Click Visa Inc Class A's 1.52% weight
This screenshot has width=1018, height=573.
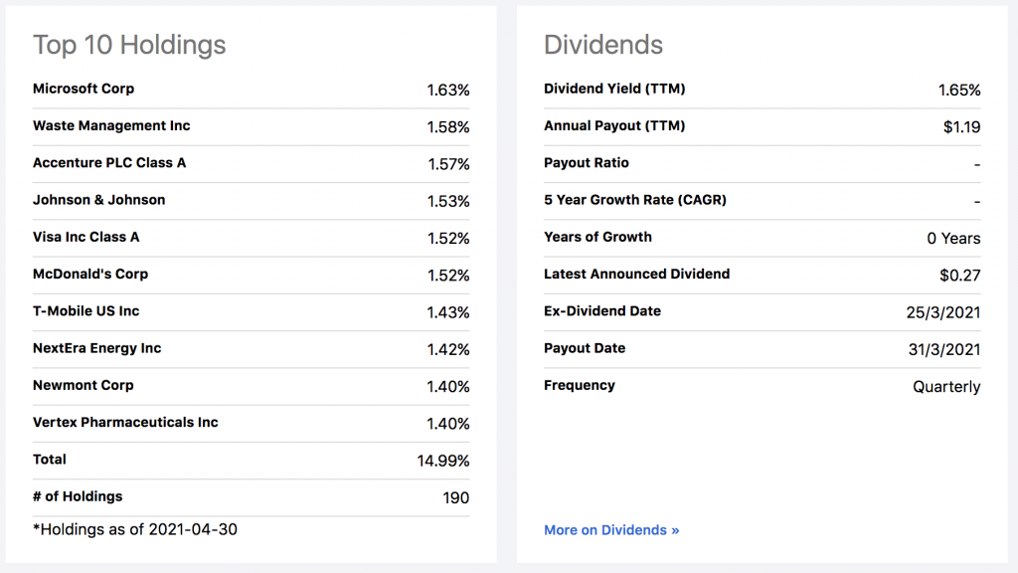tap(448, 239)
